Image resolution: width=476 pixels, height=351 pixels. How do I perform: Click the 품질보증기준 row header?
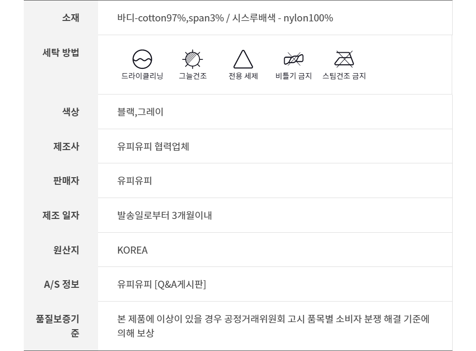pos(58,326)
